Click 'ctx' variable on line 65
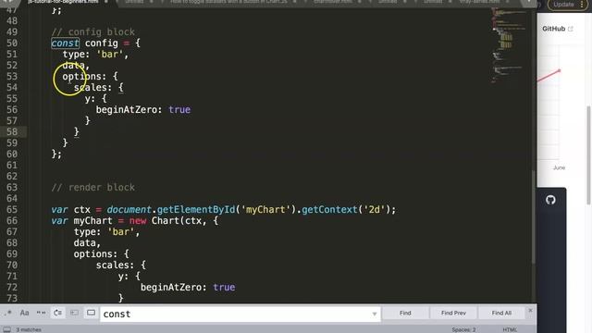This screenshot has width=592, height=333. (82, 210)
